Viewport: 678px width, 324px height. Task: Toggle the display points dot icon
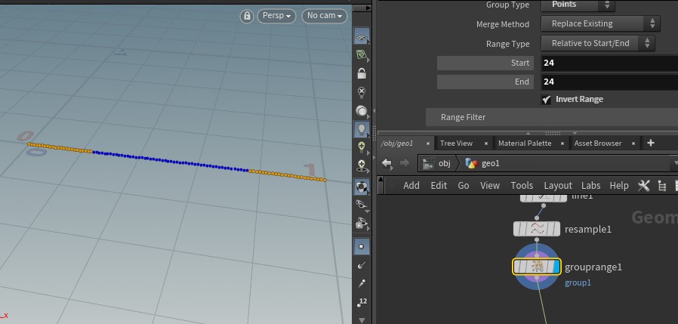[362, 246]
